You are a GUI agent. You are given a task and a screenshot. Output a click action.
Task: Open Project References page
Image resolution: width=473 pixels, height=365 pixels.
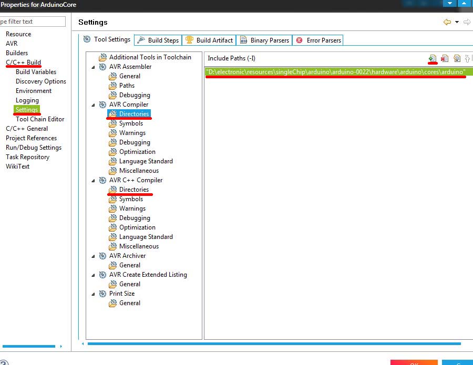pos(31,138)
